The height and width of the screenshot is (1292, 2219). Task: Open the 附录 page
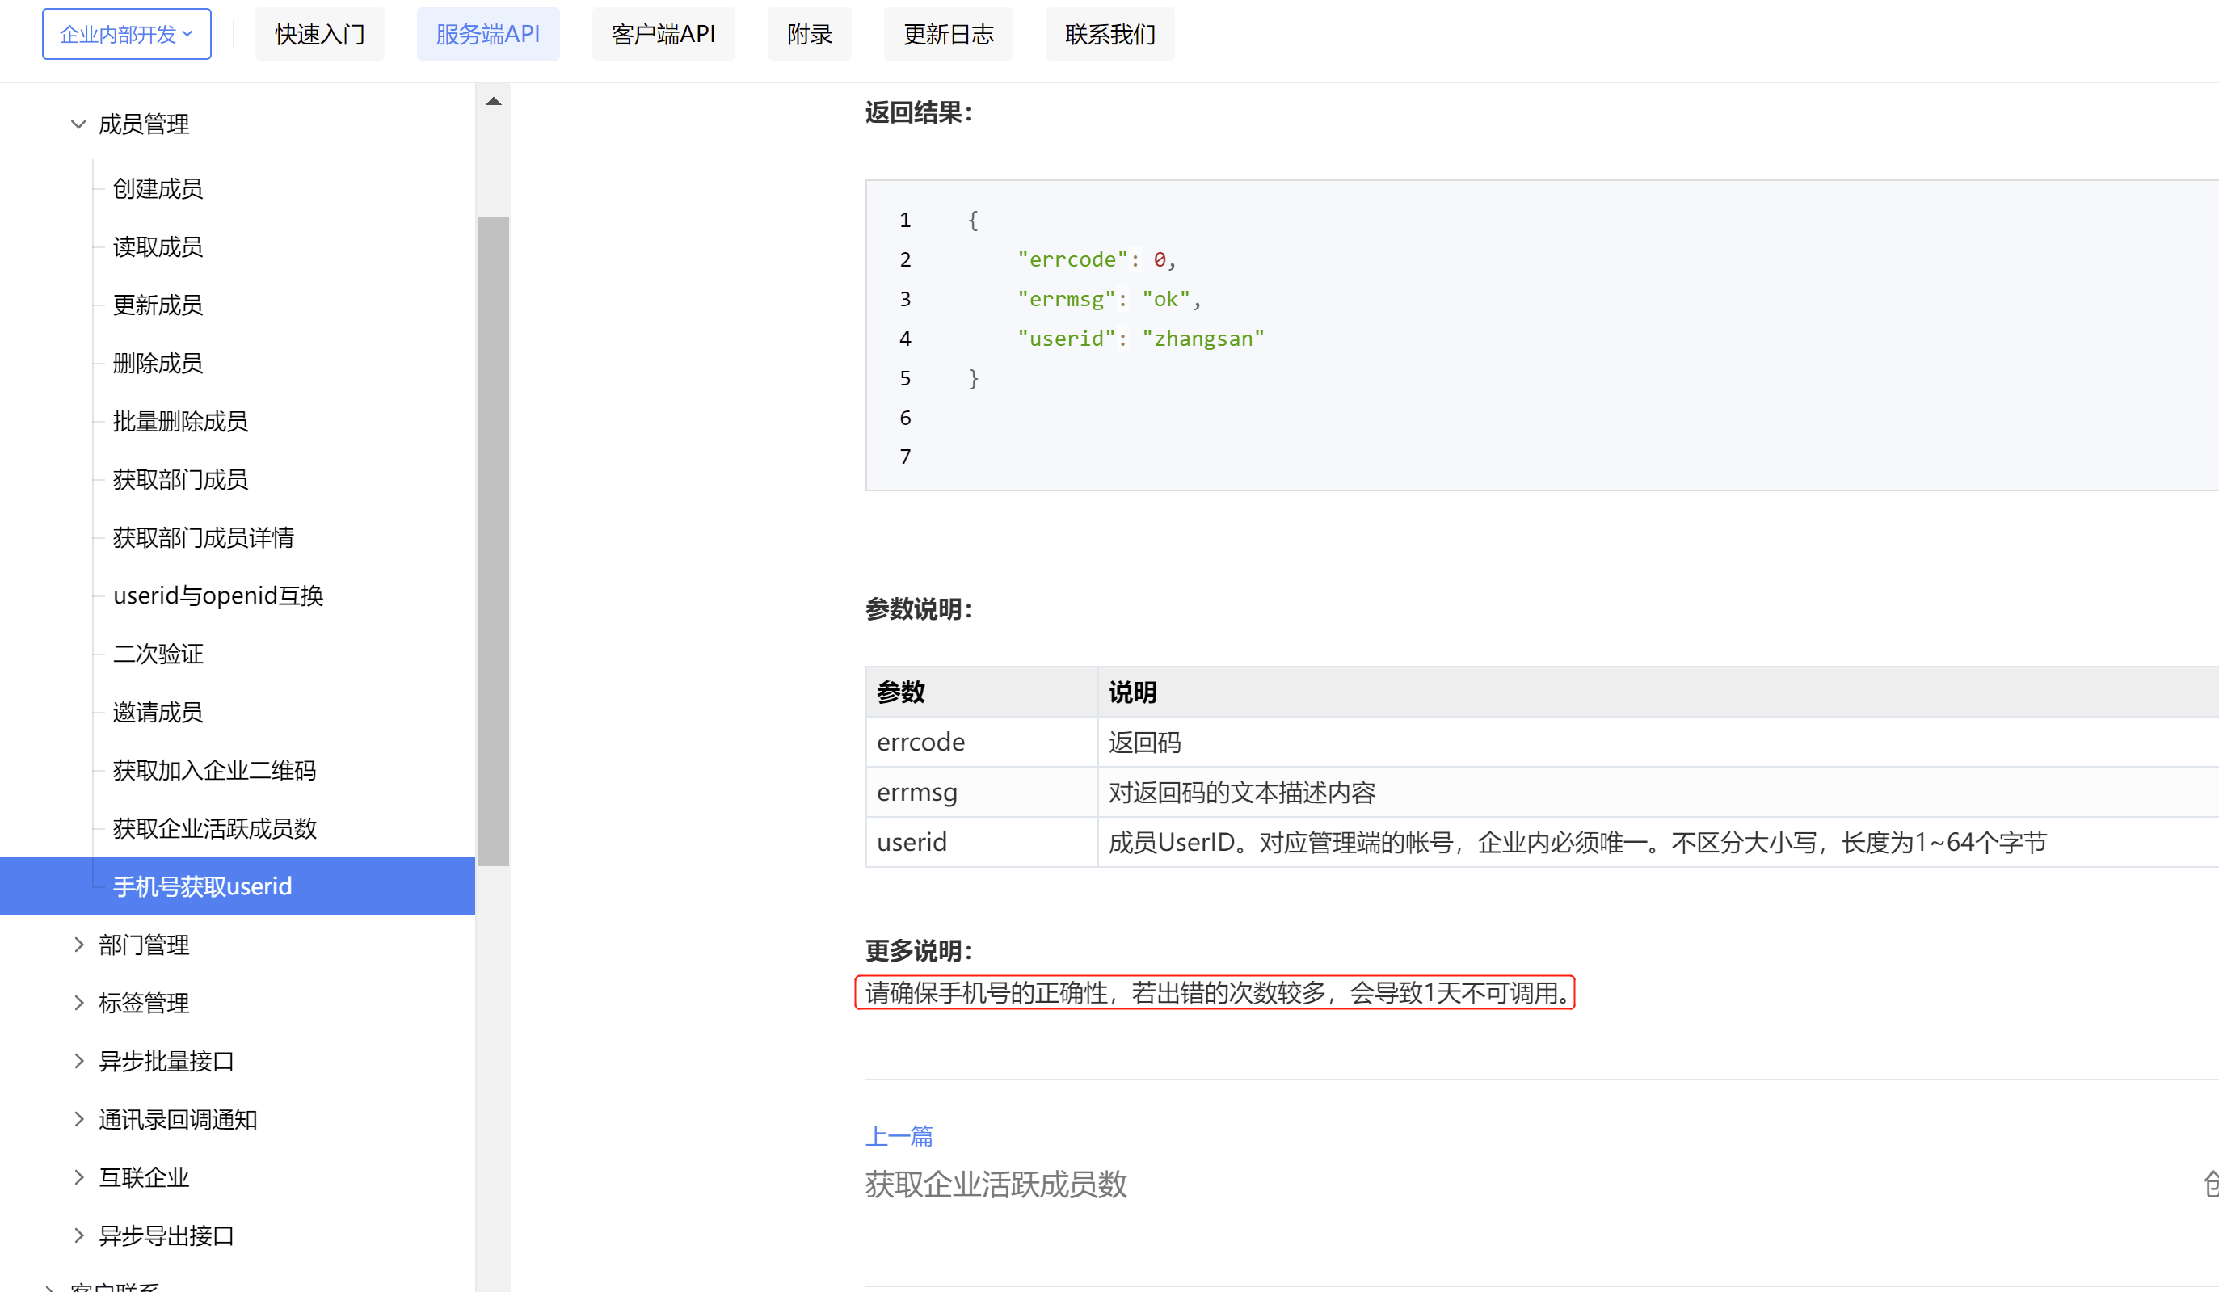coord(808,33)
